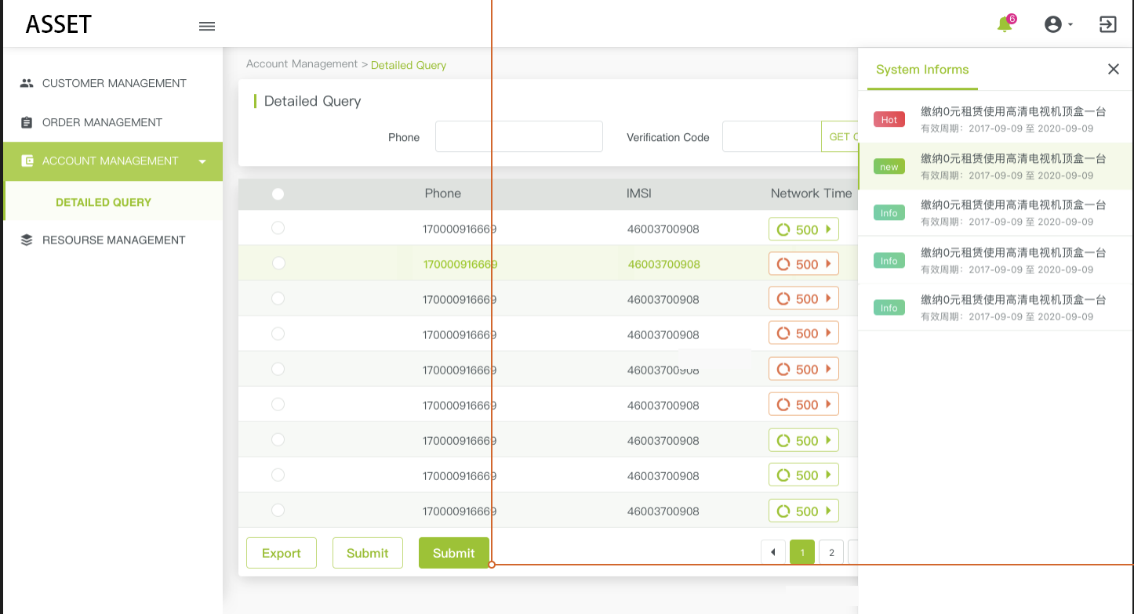Click the Order Management clipboard icon
Viewport: 1134px width, 614px height.
tap(27, 122)
